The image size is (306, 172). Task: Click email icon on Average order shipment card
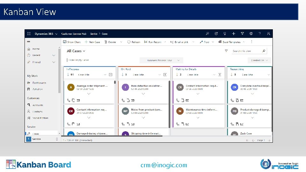pyautogui.click(x=78, y=100)
